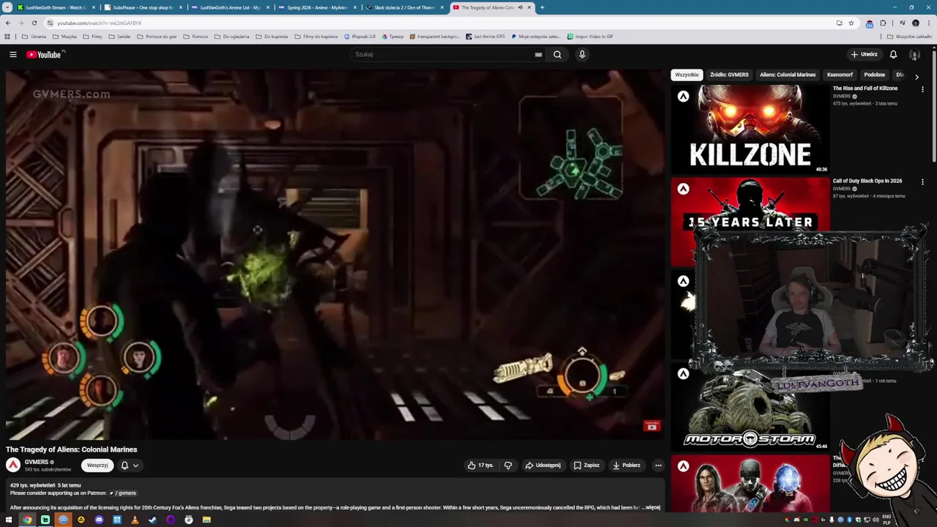Open options for Call of Duty Black Ops video
The width and height of the screenshot is (937, 527).
[922, 182]
